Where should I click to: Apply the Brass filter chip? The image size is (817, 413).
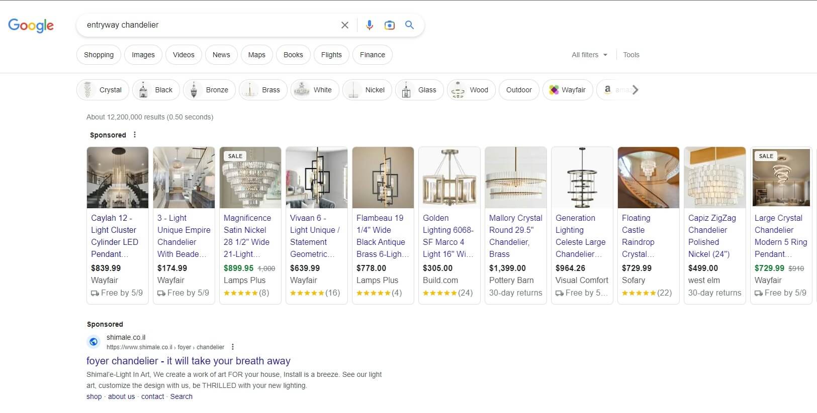263,90
